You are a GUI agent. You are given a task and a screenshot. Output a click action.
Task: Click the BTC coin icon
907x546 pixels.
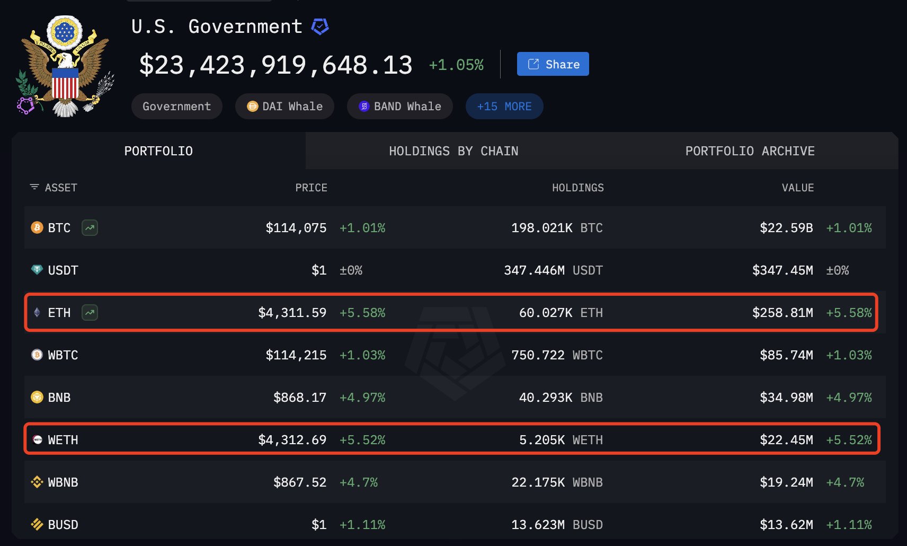pyautogui.click(x=36, y=227)
